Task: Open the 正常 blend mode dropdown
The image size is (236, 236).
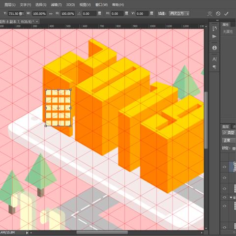Action: (x=229, y=141)
